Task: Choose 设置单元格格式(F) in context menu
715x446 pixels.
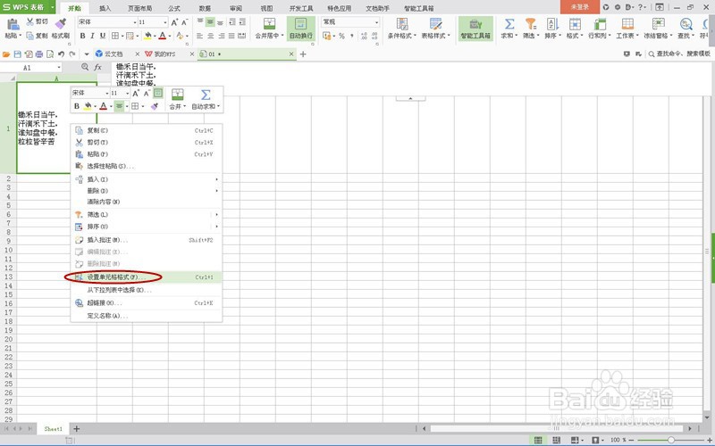Action: tap(147, 277)
